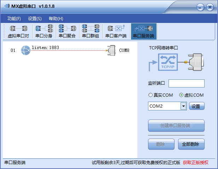Click the MX app icon in title bar
Viewport: 218px width, 169px height.
click(x=7, y=6)
